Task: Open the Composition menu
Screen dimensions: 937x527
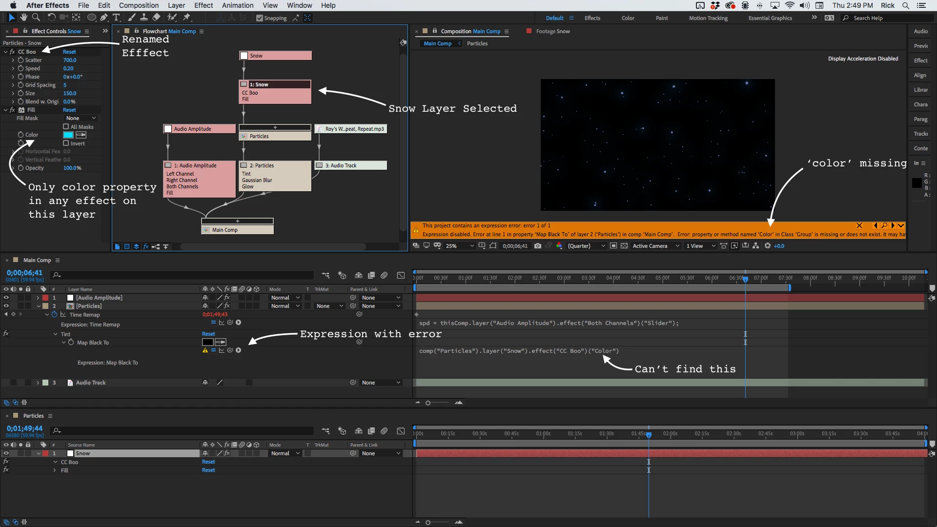Action: (139, 5)
